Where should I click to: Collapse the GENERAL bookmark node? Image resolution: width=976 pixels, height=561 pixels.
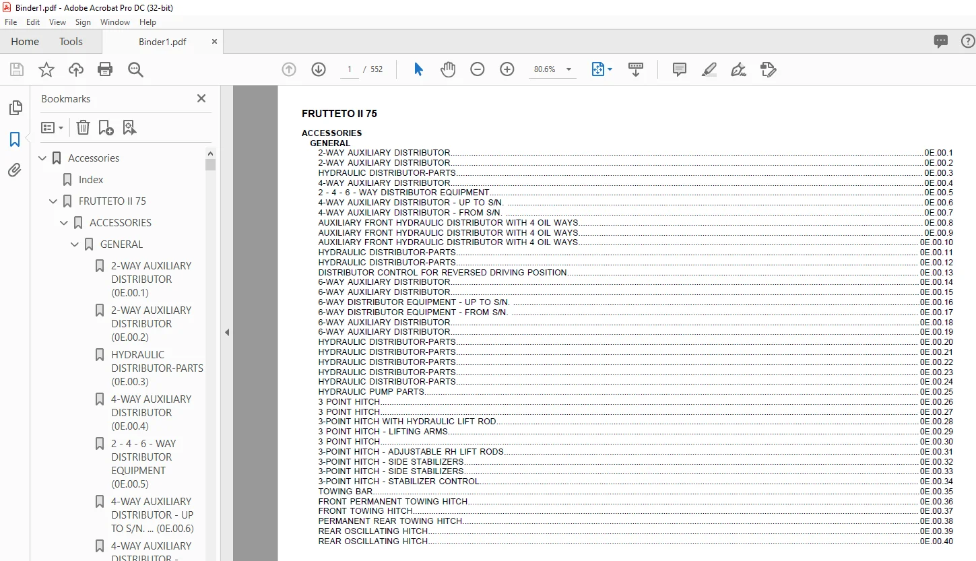pos(75,244)
